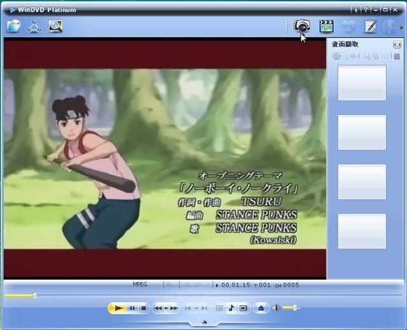This screenshot has height=330, width=407.
Task: Open the chapter selection dropdown arrow
Action: pos(197,308)
